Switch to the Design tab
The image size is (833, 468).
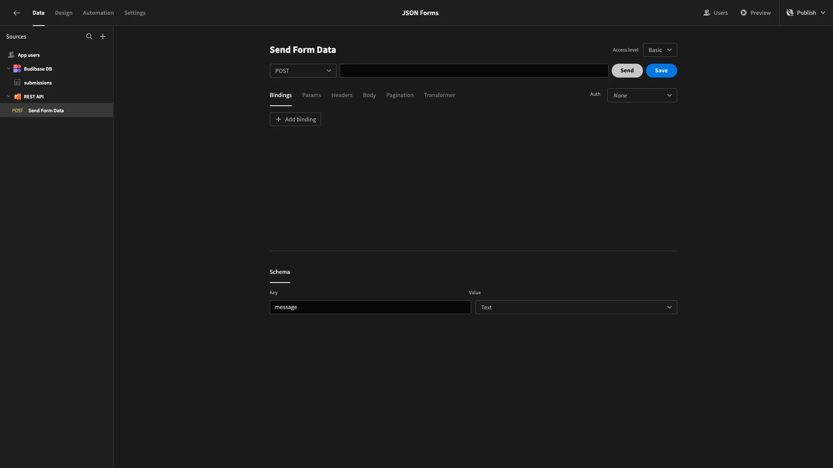pyautogui.click(x=64, y=13)
